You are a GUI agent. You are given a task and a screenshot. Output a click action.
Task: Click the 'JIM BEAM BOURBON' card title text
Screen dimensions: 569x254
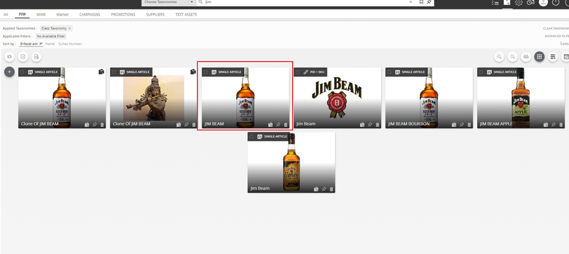coord(408,124)
